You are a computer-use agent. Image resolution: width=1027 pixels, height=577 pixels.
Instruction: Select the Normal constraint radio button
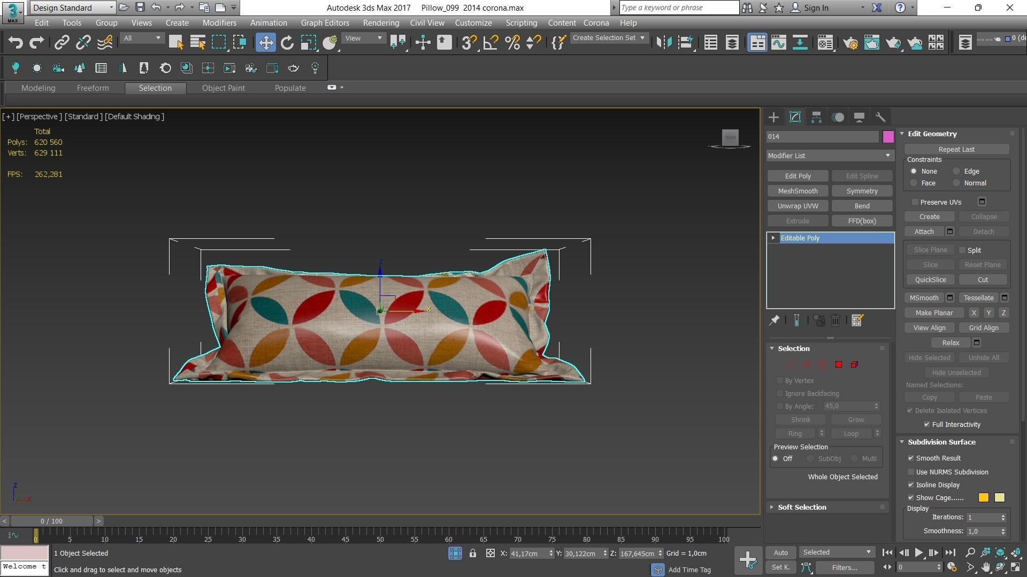956,183
